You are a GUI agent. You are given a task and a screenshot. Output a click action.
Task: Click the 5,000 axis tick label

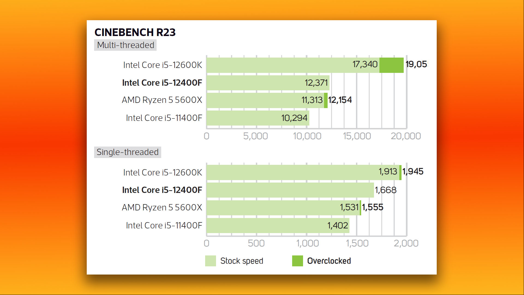pyautogui.click(x=256, y=136)
